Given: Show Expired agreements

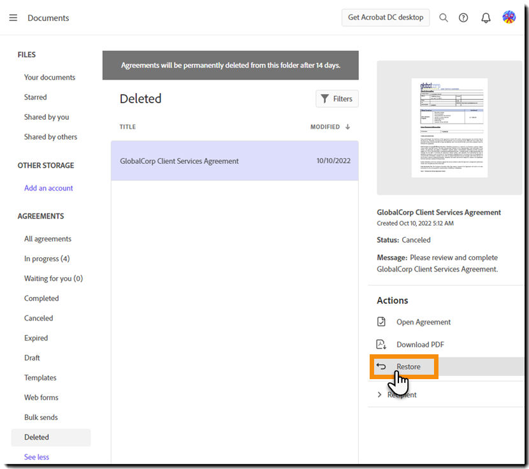Looking at the screenshot, I should click(36, 338).
